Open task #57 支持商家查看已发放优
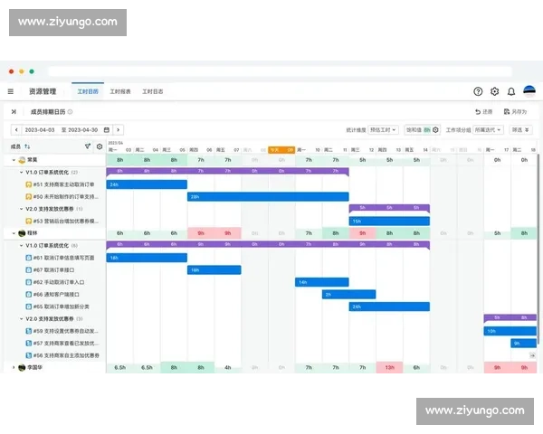Viewport: 543px width, 434px height. point(66,344)
